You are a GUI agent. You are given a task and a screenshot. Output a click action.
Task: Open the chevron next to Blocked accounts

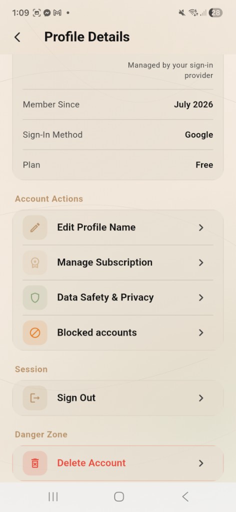click(201, 332)
